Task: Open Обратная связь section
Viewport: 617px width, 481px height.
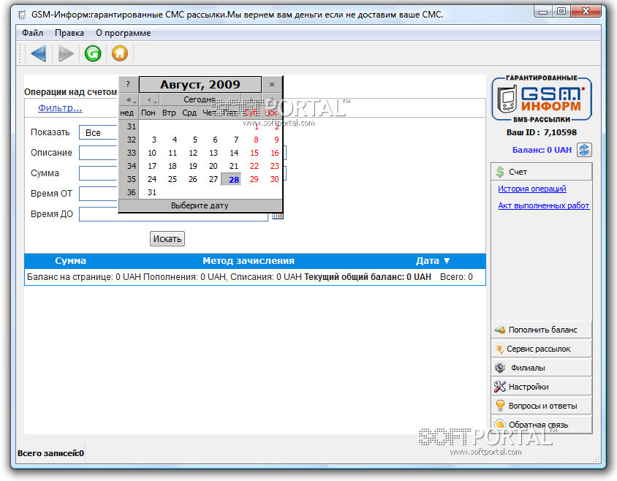Action: pyautogui.click(x=542, y=425)
